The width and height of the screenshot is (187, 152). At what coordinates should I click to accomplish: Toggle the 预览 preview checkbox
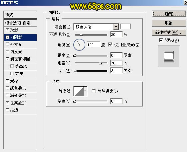pyautogui.click(x=161, y=40)
